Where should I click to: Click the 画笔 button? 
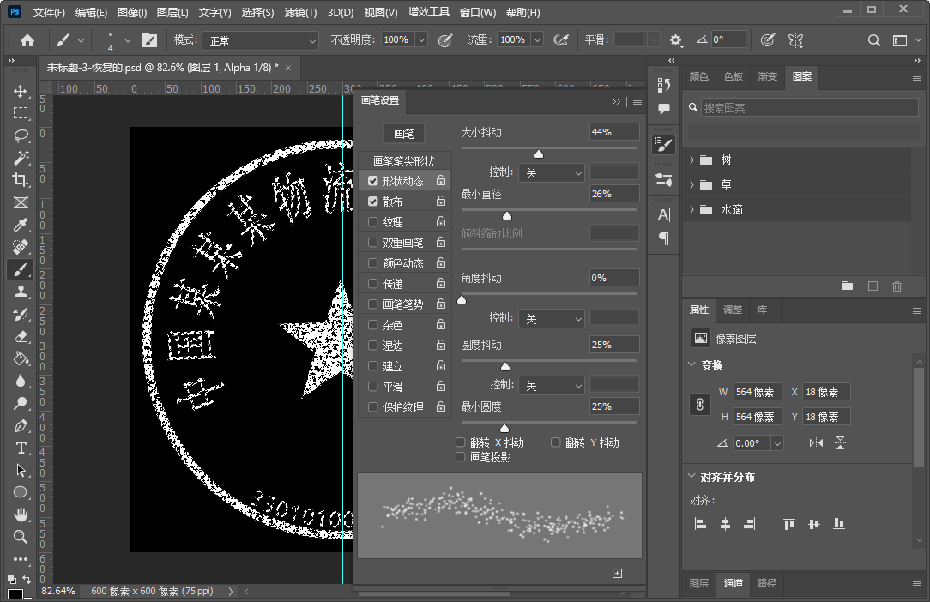click(x=404, y=134)
